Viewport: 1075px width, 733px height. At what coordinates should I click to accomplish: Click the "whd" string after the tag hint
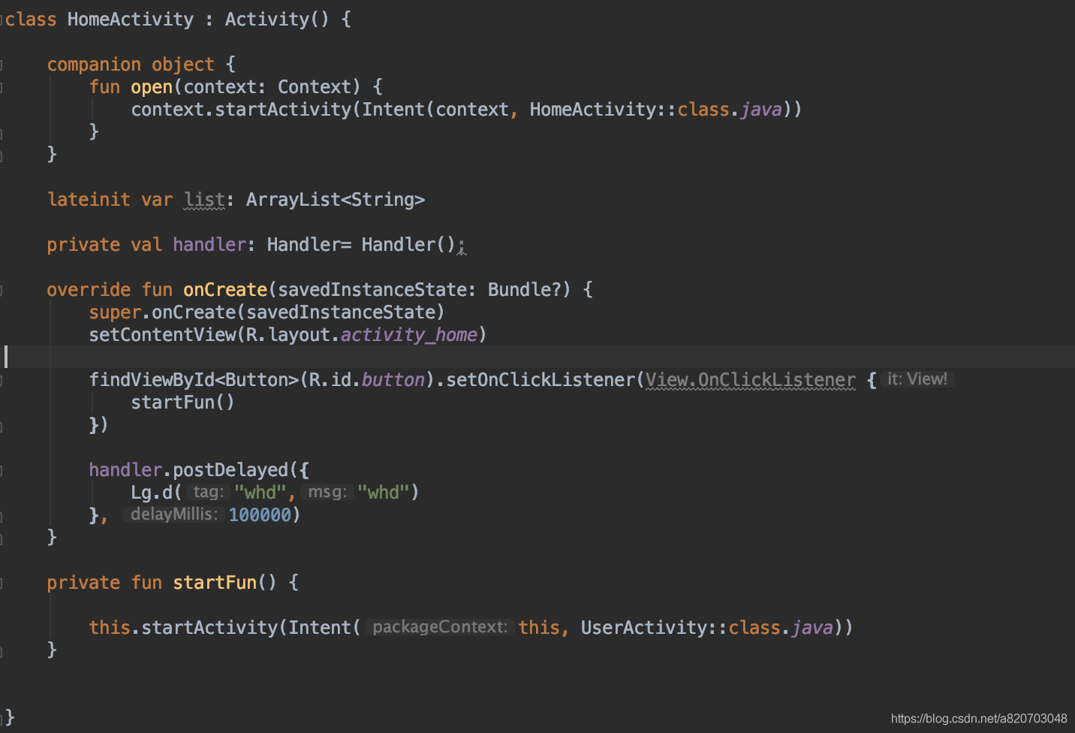[x=260, y=493]
